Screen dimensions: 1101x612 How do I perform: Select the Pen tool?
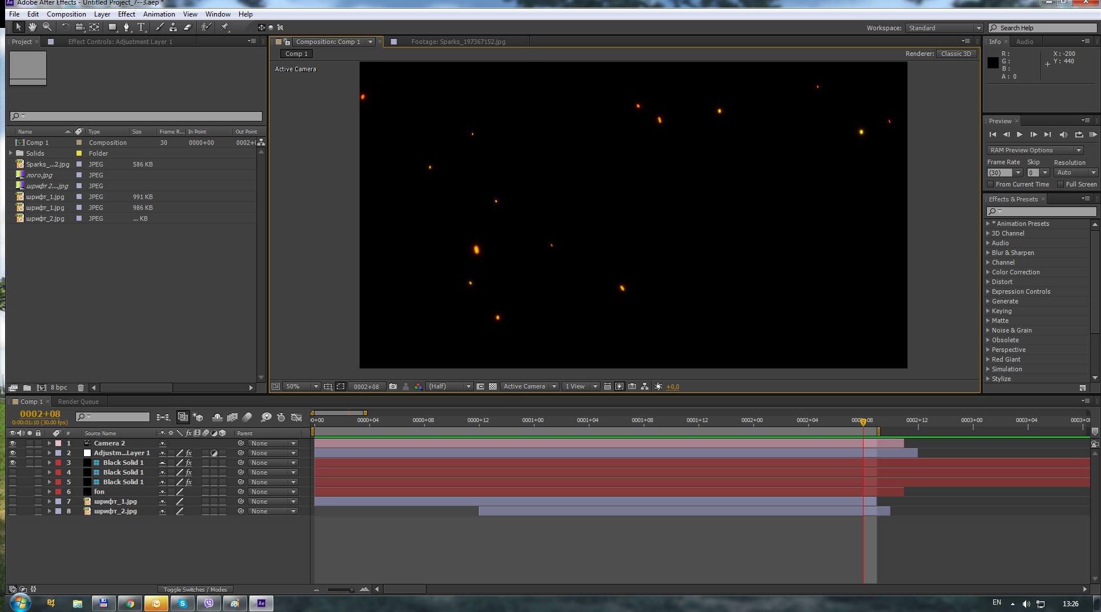coord(127,27)
